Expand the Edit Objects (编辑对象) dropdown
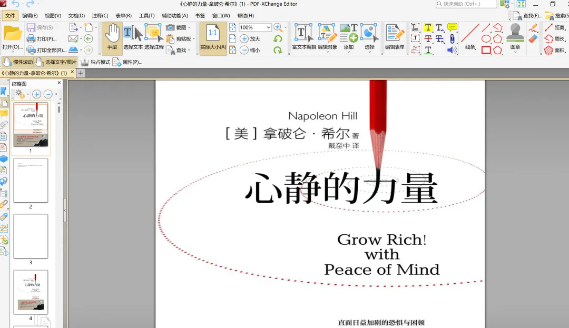The width and height of the screenshot is (569, 328). pyautogui.click(x=328, y=52)
